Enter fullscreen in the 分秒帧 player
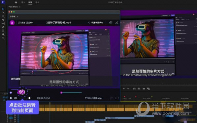 tap(117, 98)
